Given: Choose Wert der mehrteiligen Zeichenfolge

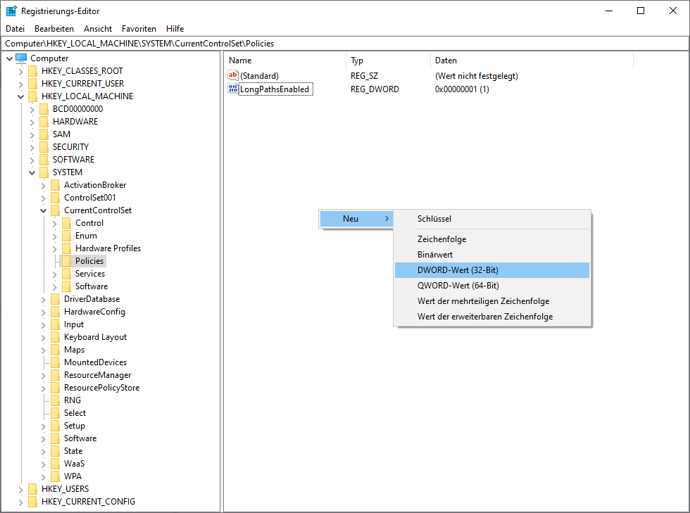Looking at the screenshot, I should (x=492, y=301).
